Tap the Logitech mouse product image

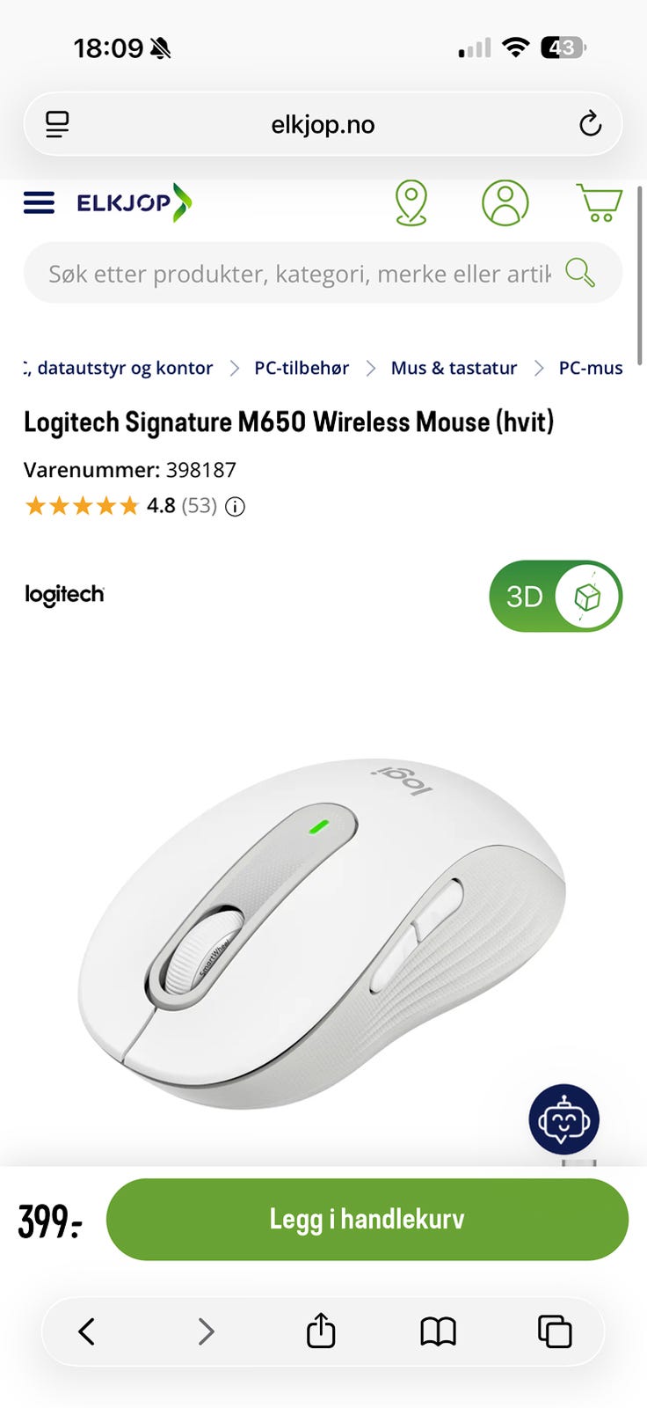coord(323,933)
